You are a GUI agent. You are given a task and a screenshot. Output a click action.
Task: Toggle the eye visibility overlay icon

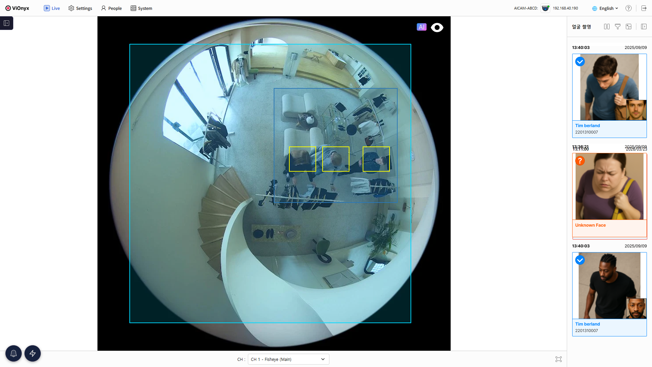[x=437, y=27]
